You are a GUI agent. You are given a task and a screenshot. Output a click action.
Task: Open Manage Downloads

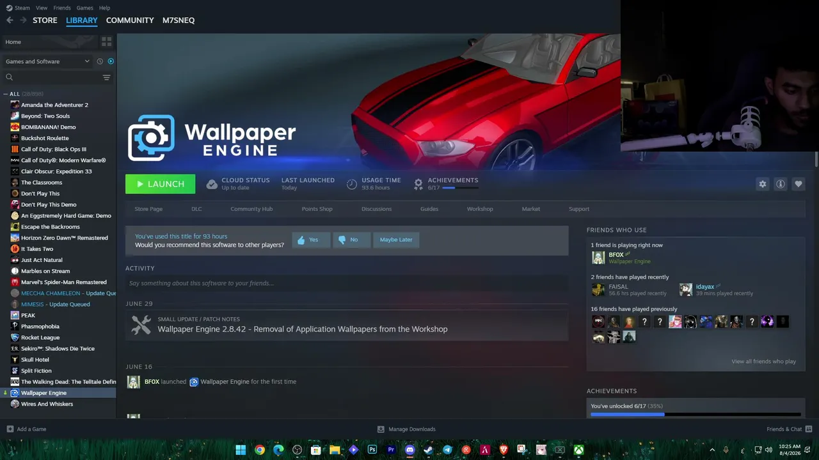(406, 429)
